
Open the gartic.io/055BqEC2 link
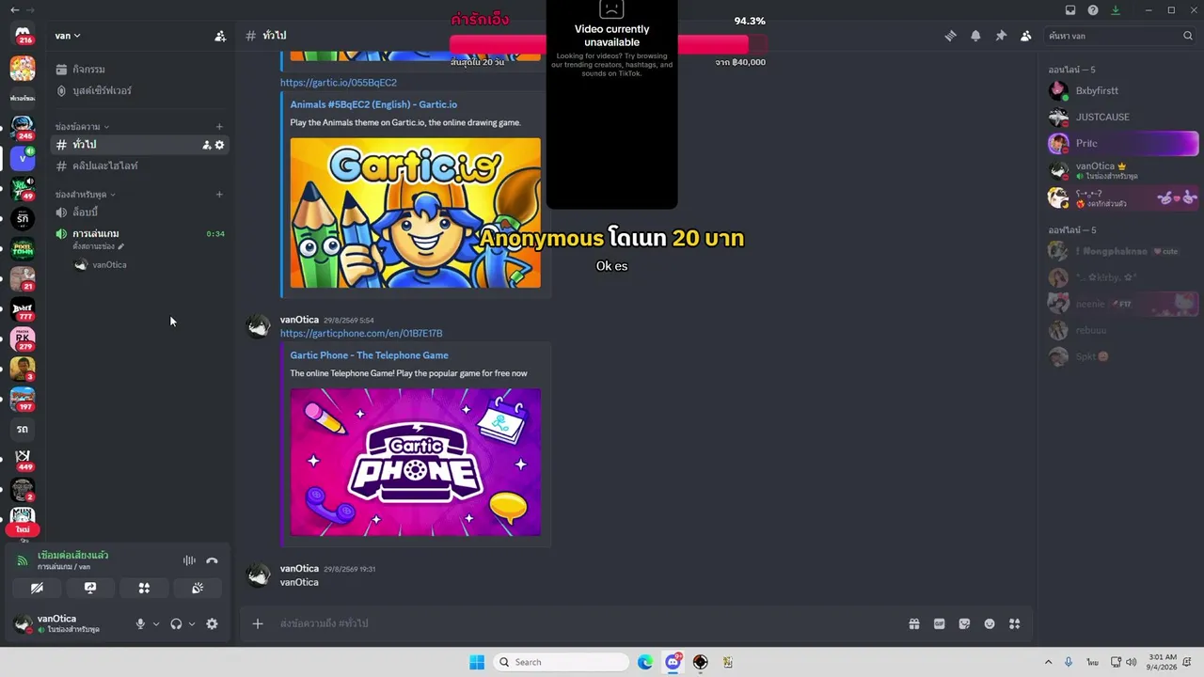pyautogui.click(x=339, y=83)
